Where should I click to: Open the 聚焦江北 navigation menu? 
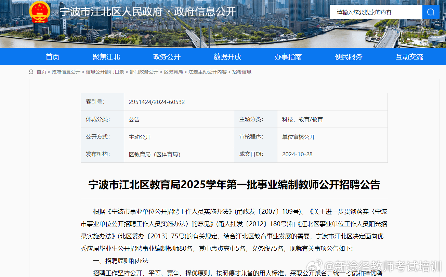point(106,57)
